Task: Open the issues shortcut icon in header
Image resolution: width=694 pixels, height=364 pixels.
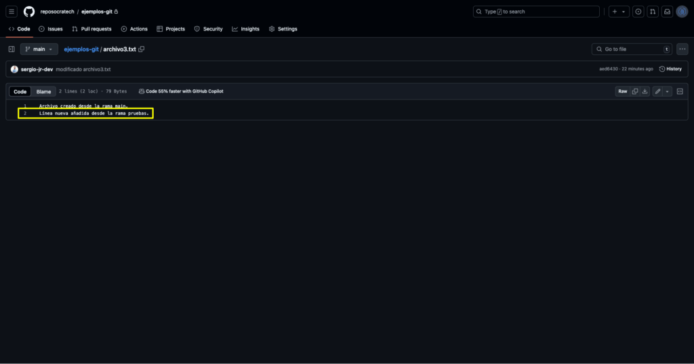Action: 638,12
